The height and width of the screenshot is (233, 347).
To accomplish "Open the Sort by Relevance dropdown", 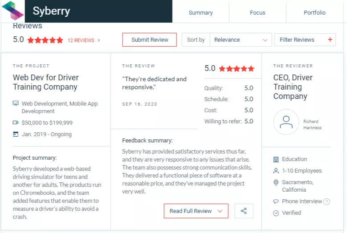I will [241, 40].
